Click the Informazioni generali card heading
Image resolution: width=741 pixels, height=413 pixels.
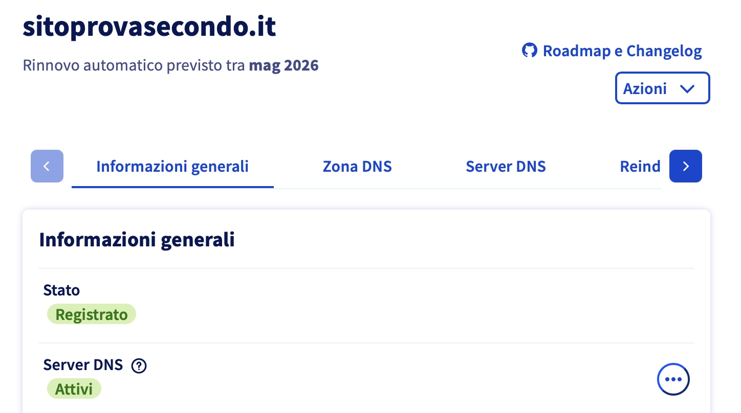pos(137,240)
